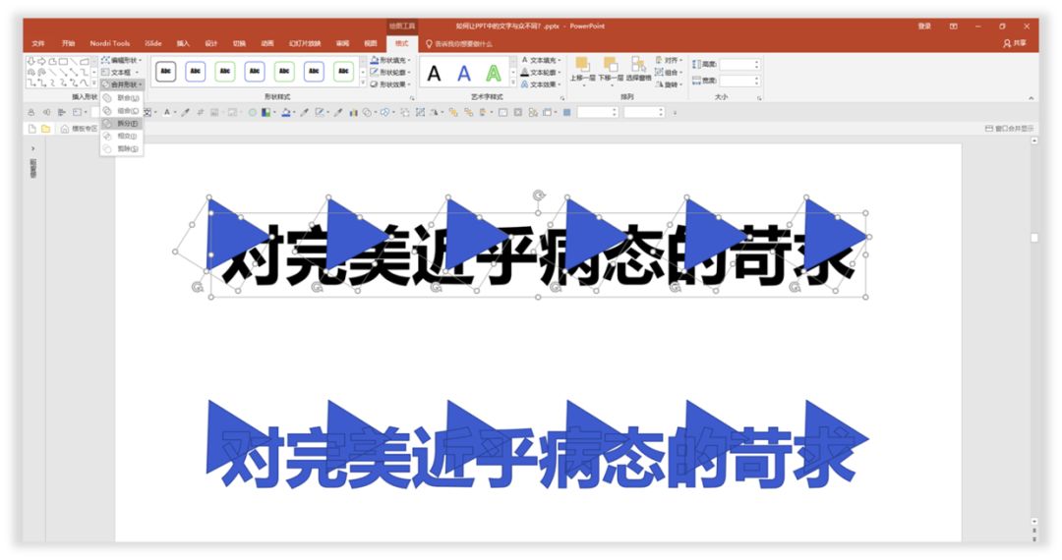Switch to the 视图 view tab
Screen dimensions: 1062x560
[371, 43]
